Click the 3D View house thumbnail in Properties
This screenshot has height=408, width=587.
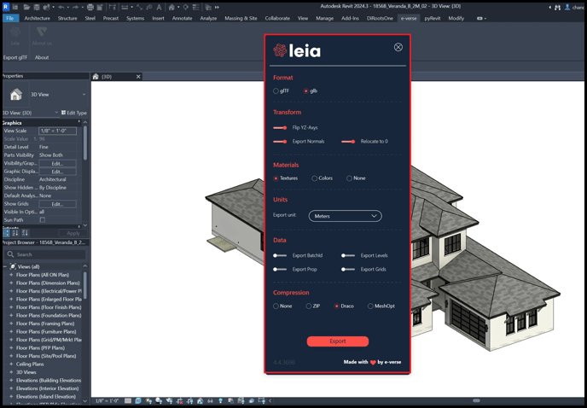click(x=15, y=95)
